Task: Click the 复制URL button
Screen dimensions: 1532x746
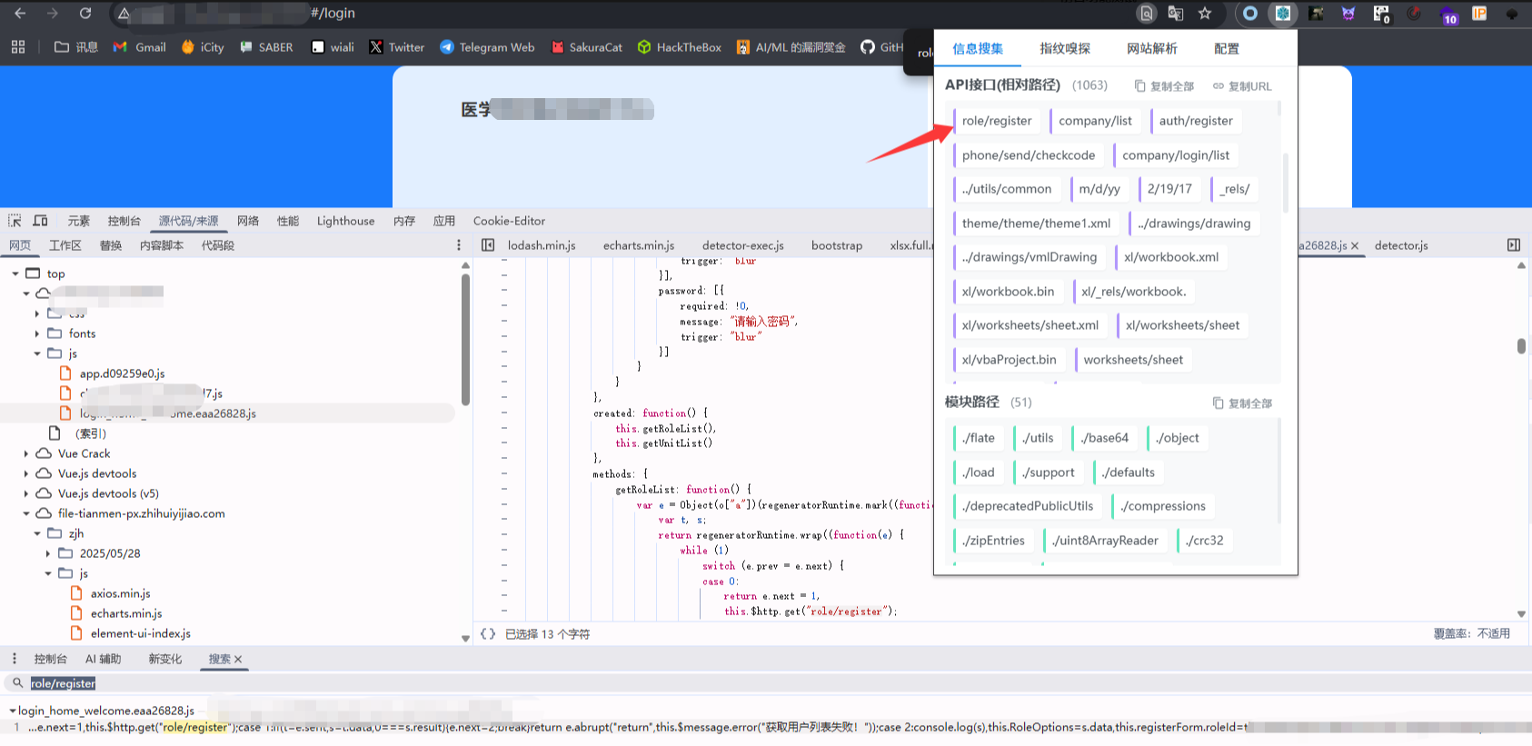Action: click(x=1242, y=86)
